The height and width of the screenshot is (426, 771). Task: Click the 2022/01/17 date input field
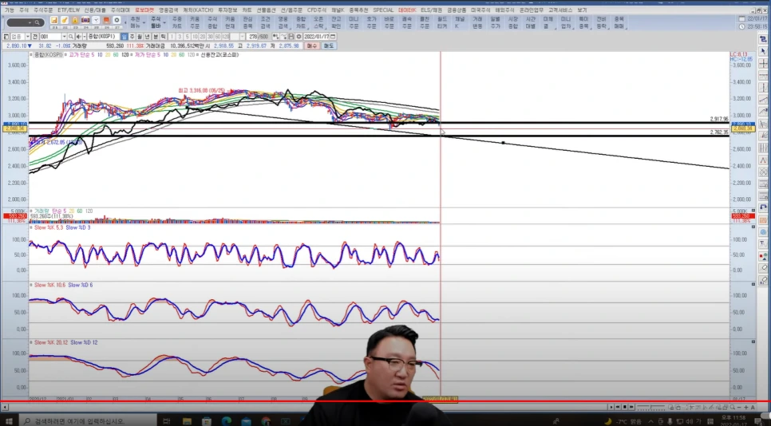click(317, 37)
